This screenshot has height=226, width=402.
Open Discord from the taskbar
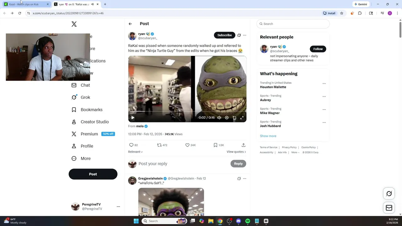tap(238, 221)
